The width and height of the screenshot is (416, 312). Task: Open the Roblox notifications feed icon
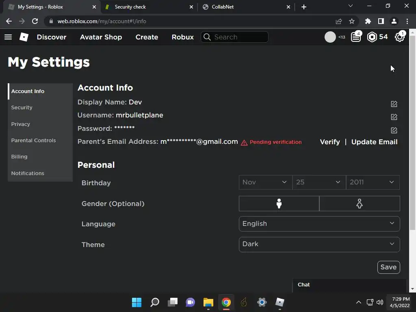coord(356,37)
